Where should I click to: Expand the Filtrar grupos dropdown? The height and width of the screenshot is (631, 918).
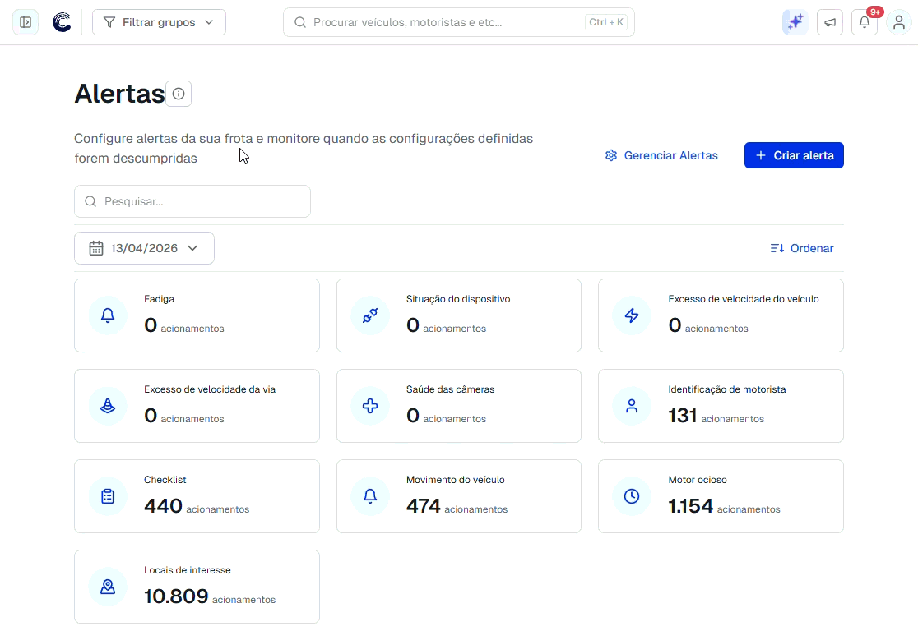click(x=159, y=23)
